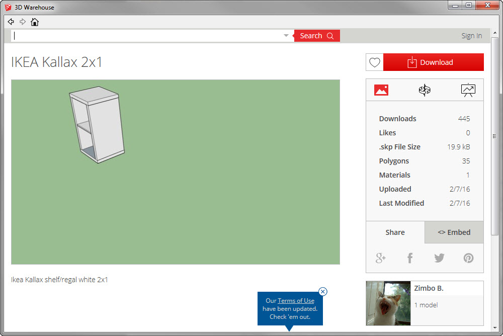Share model on Twitter
The height and width of the screenshot is (336, 503).
pyautogui.click(x=439, y=258)
